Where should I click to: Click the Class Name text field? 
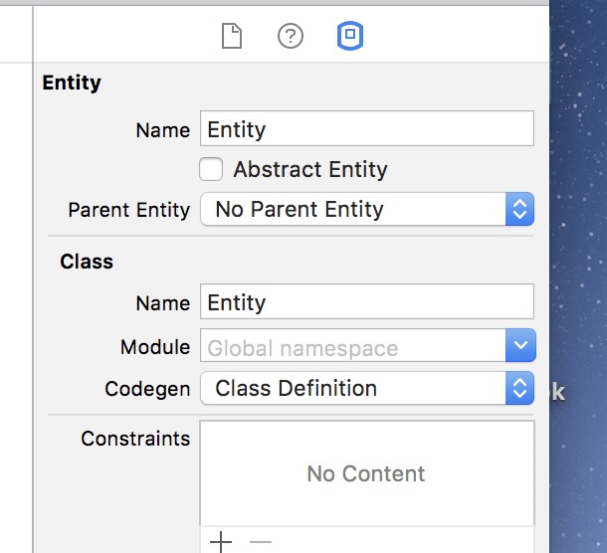[367, 301]
